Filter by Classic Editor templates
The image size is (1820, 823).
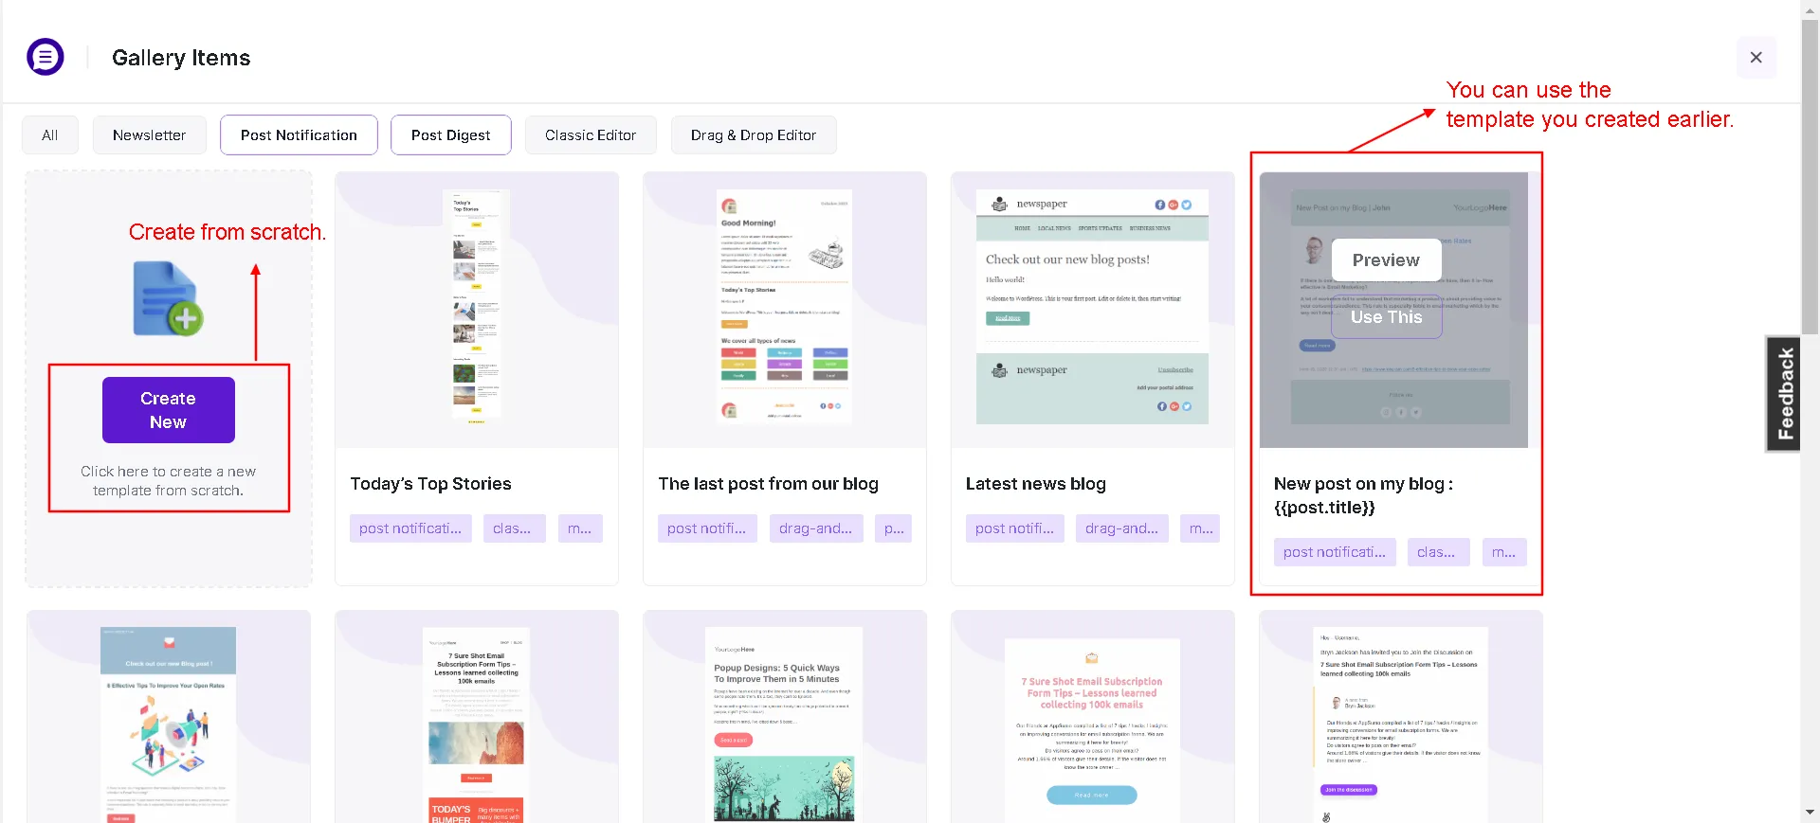(591, 135)
